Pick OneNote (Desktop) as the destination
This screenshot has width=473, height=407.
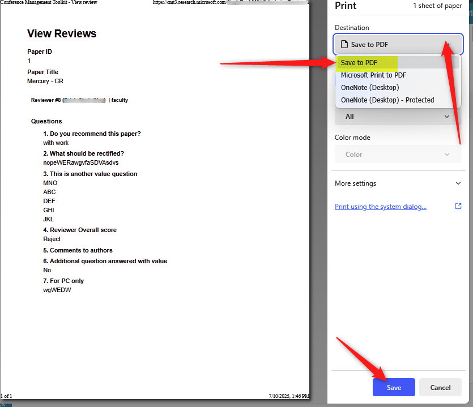(x=369, y=87)
